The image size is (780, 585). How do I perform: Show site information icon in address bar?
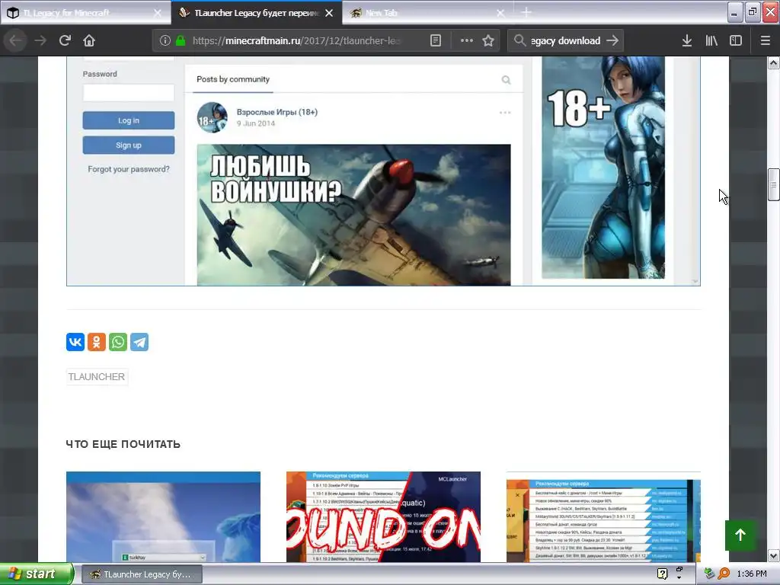point(165,40)
